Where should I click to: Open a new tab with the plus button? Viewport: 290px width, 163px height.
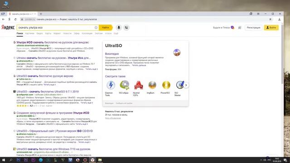(x=41, y=14)
